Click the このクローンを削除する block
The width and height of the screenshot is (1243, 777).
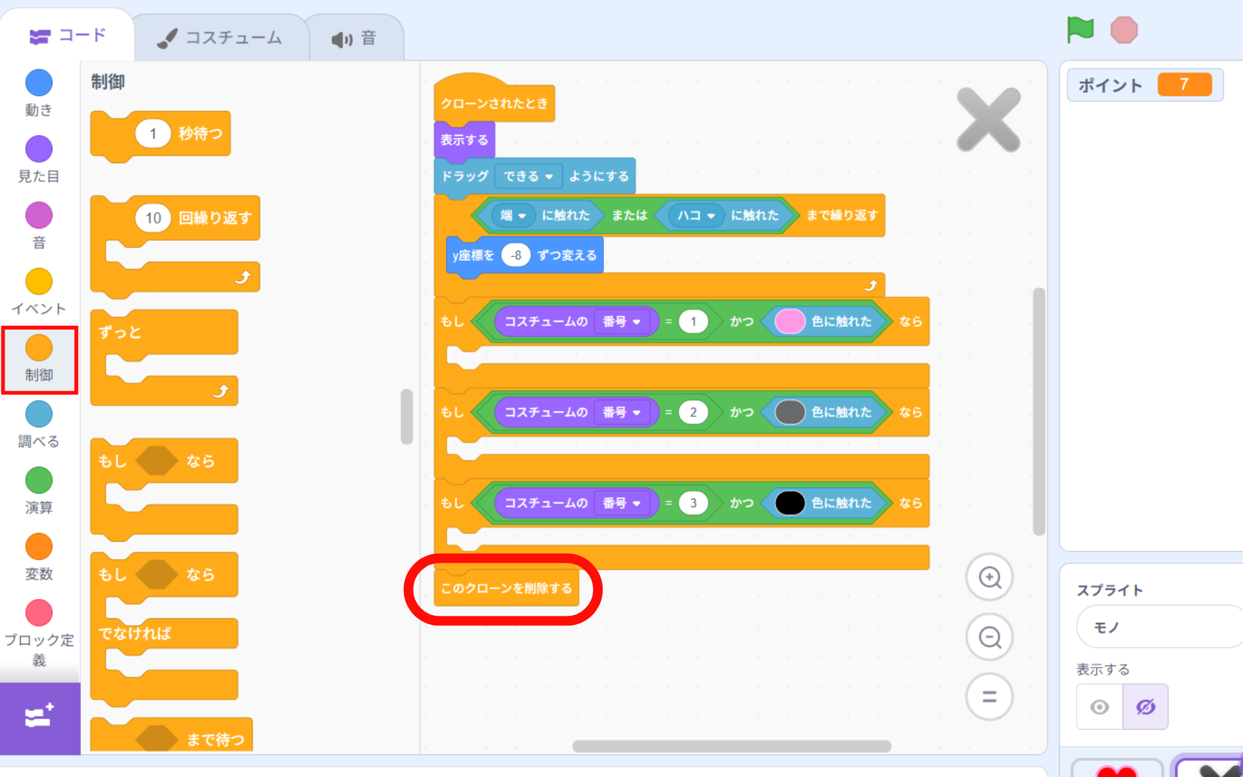506,589
